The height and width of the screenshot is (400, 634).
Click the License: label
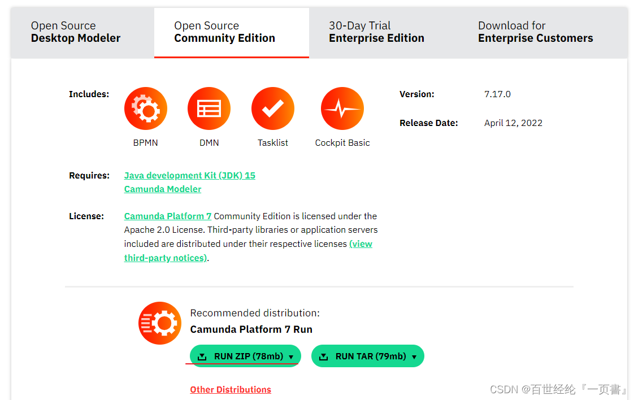coord(86,216)
